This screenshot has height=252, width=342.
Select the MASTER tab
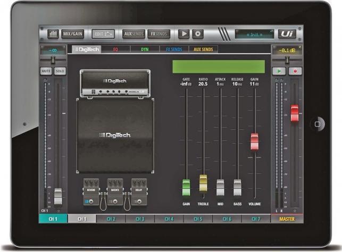(287, 219)
